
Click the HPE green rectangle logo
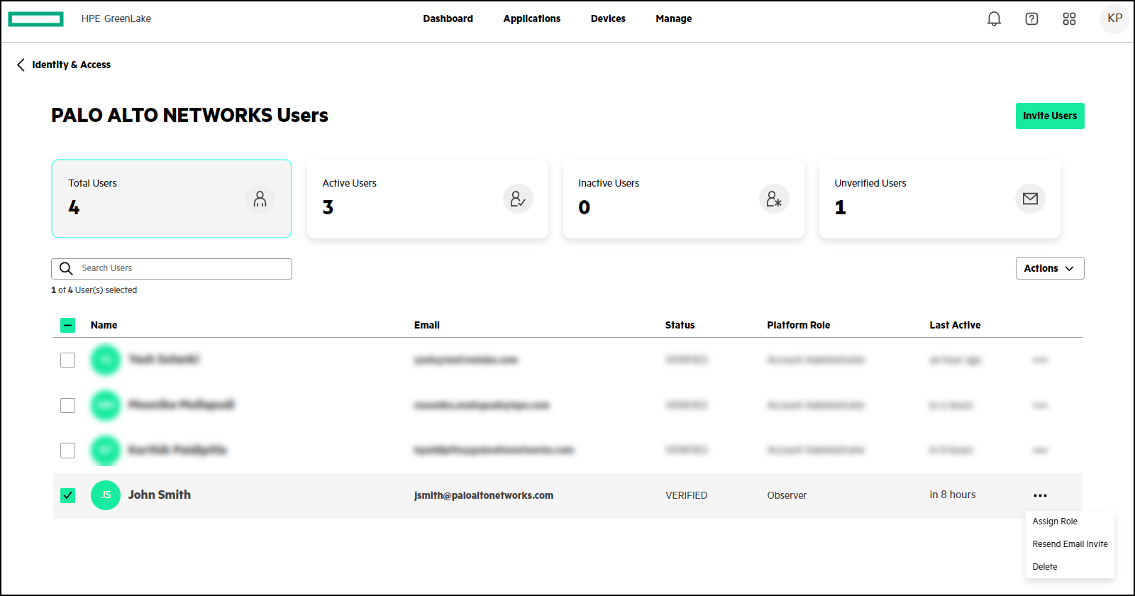coord(36,19)
